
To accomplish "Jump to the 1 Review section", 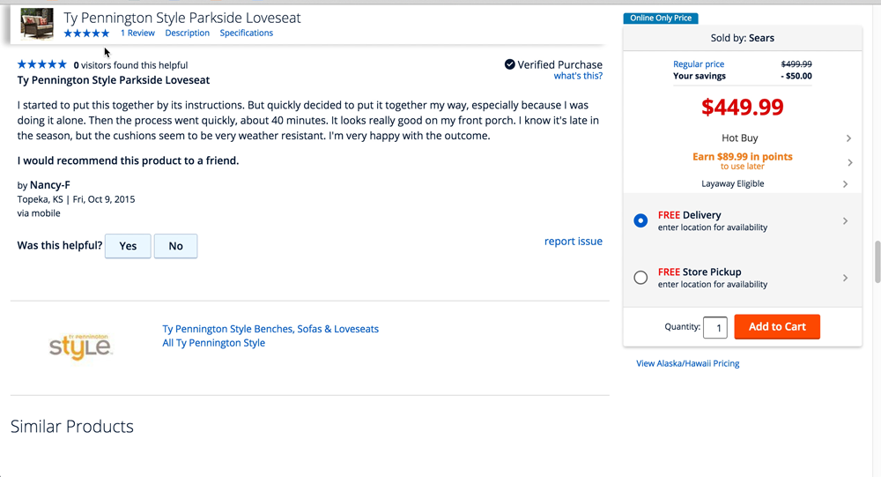I will 137,34.
